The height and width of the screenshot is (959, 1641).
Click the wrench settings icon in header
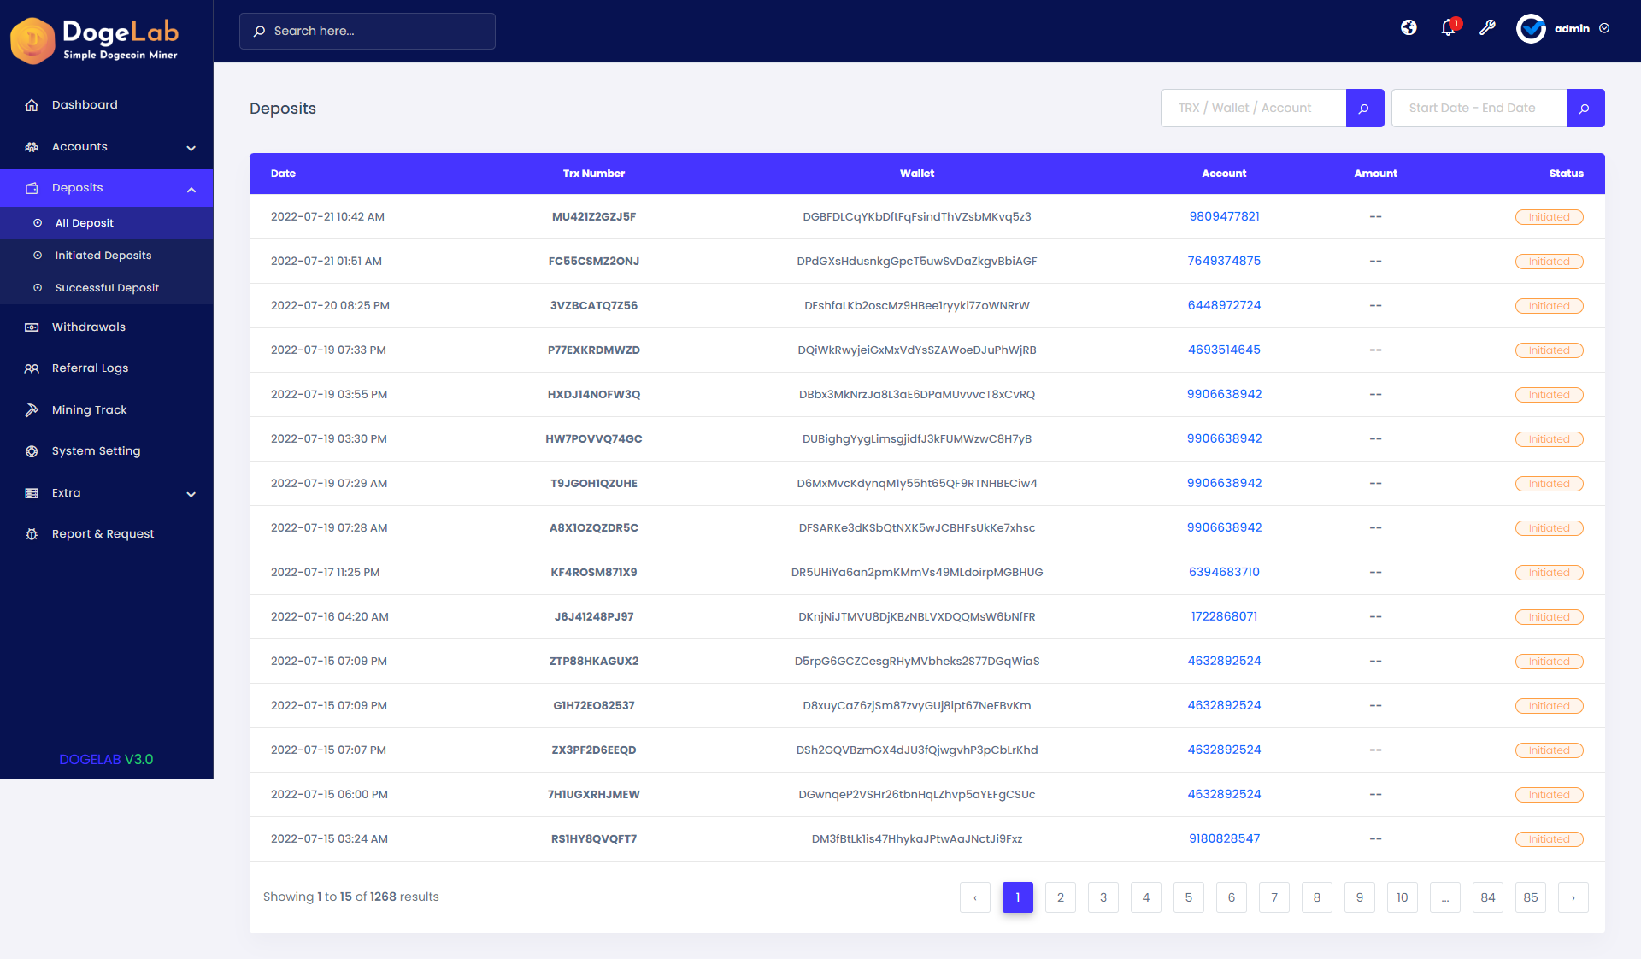(x=1488, y=28)
